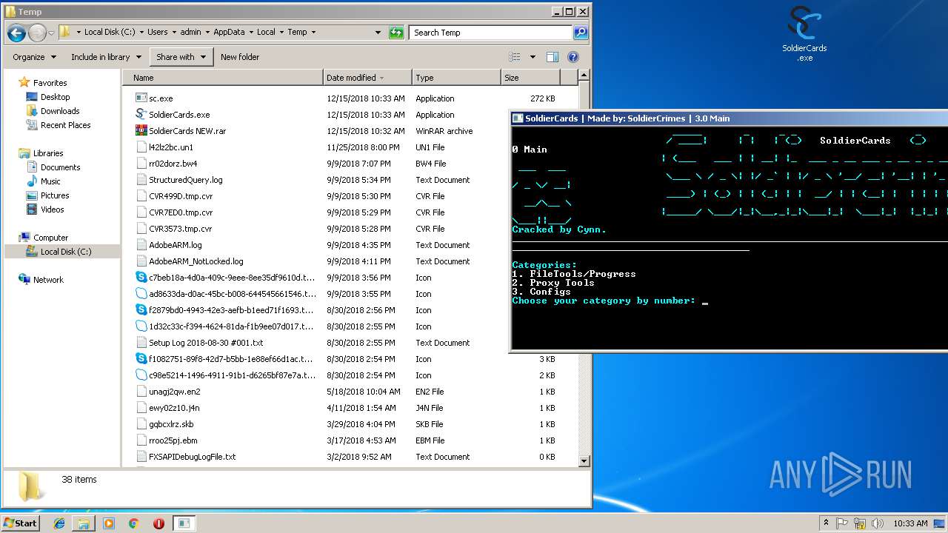Viewport: 948px width, 533px height.
Task: Expand address bar history dropdown
Action: 378,33
